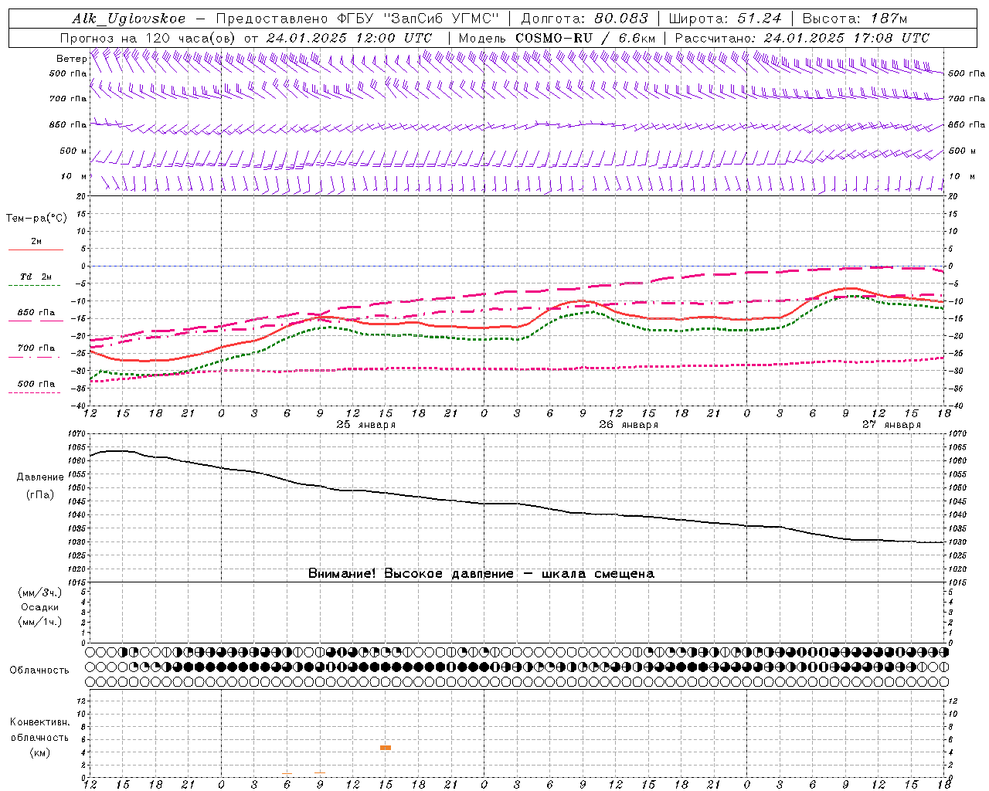The image size is (989, 791).
Task: Select the '(мм/3ч.)' units label
Action: coord(39,592)
